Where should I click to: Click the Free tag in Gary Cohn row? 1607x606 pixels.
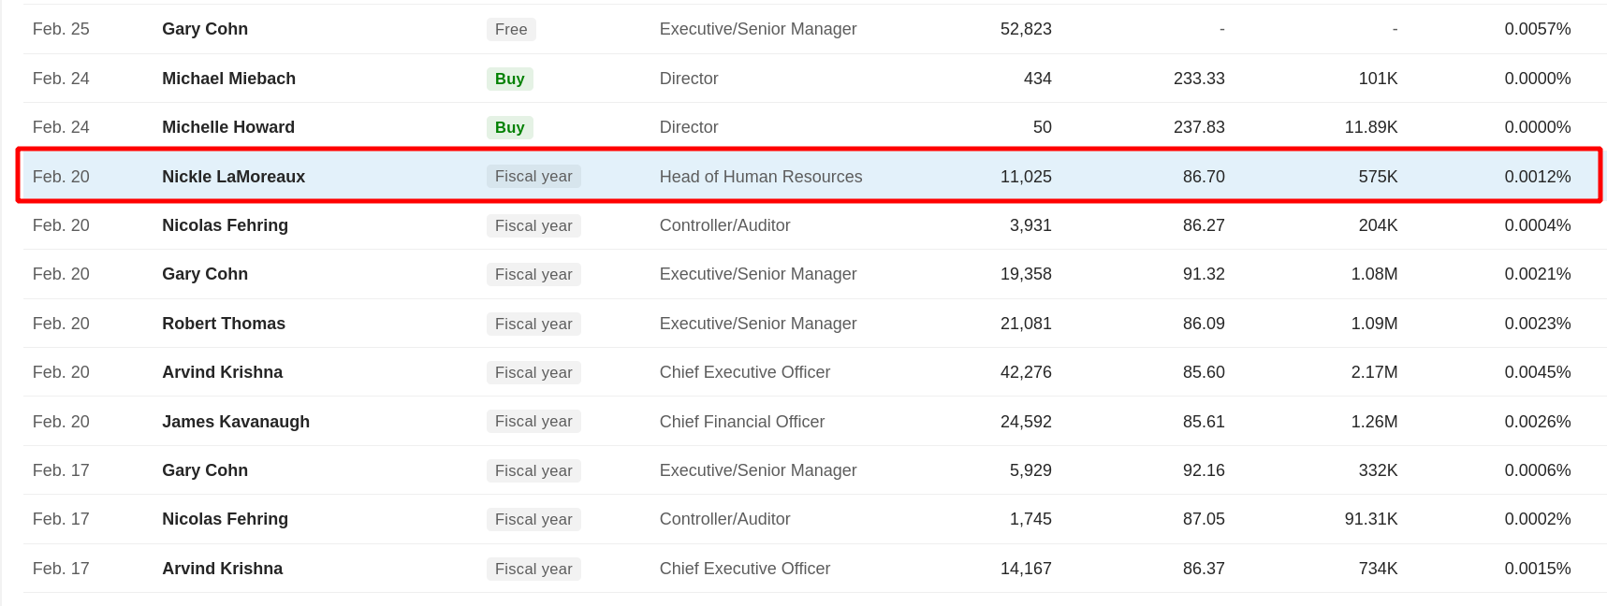point(511,29)
